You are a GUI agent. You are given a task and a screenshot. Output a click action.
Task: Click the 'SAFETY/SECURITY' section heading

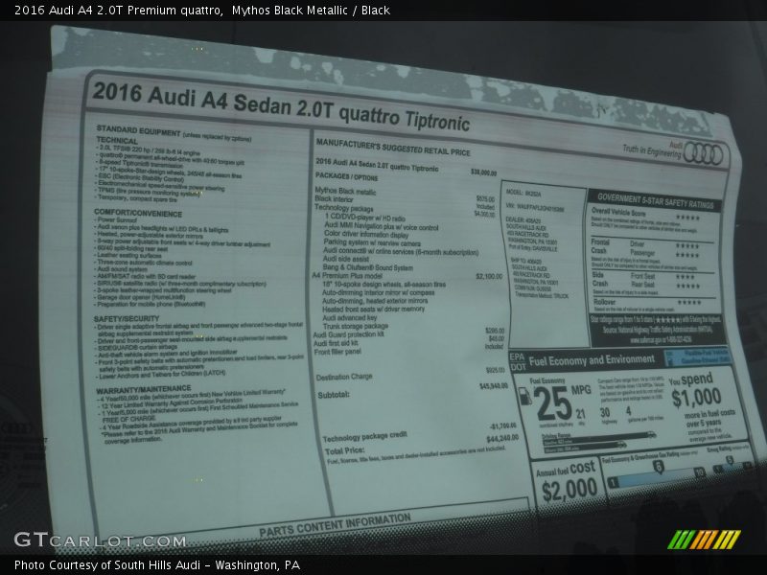coord(127,319)
